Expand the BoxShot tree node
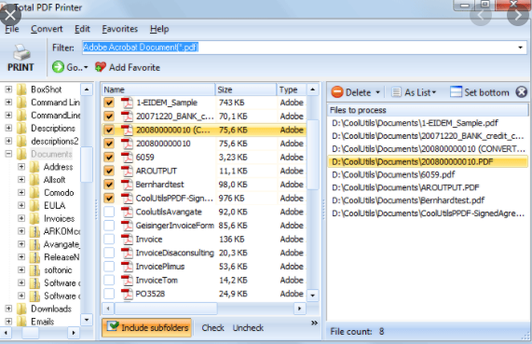Image resolution: width=532 pixels, height=344 pixels. point(8,89)
